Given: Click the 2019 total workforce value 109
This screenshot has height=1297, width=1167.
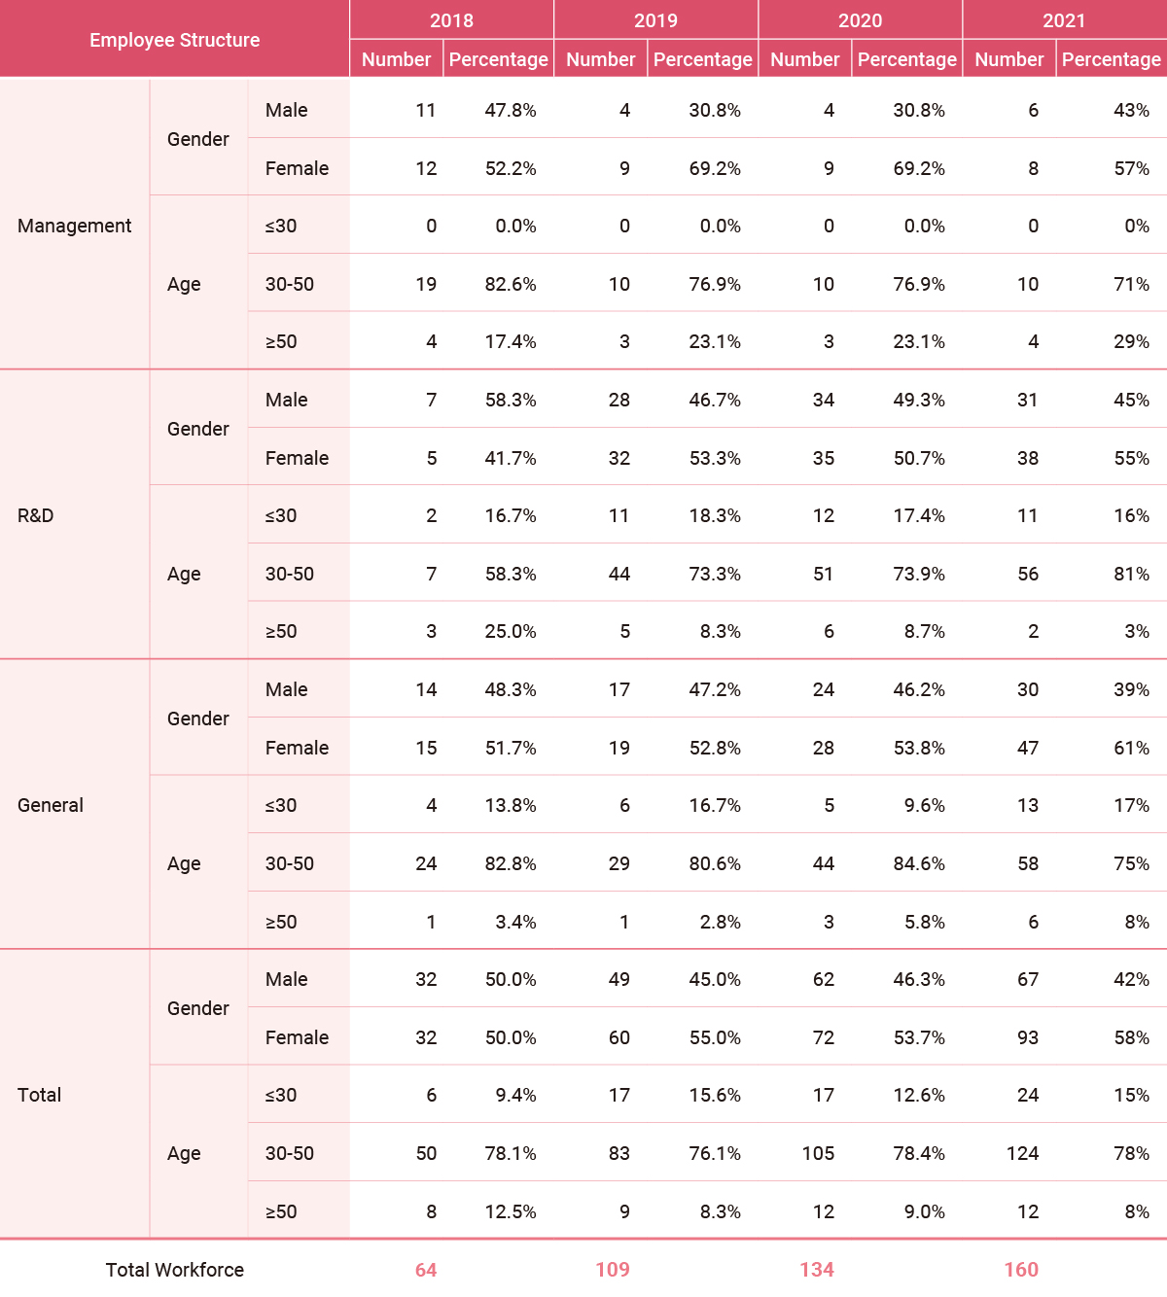Looking at the screenshot, I should [613, 1270].
